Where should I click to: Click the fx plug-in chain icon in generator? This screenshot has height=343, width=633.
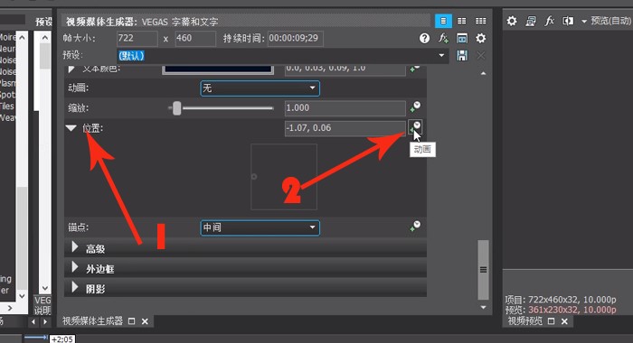coord(443,38)
